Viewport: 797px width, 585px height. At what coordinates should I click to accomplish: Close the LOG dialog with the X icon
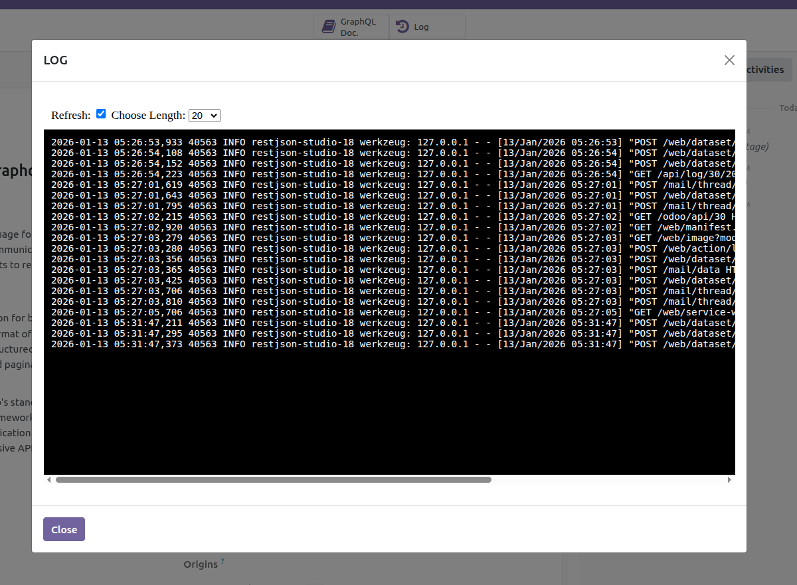(x=729, y=60)
